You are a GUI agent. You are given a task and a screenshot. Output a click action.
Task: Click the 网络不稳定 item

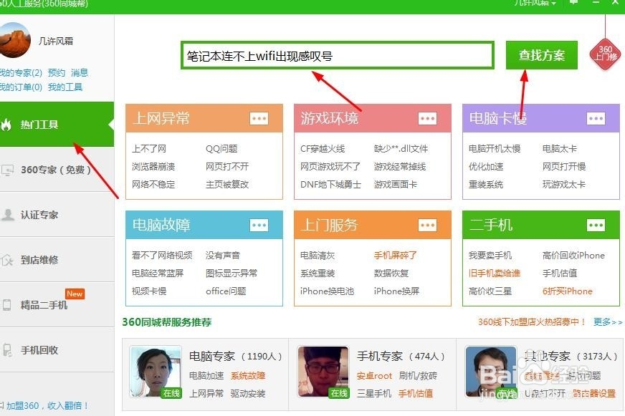click(153, 184)
